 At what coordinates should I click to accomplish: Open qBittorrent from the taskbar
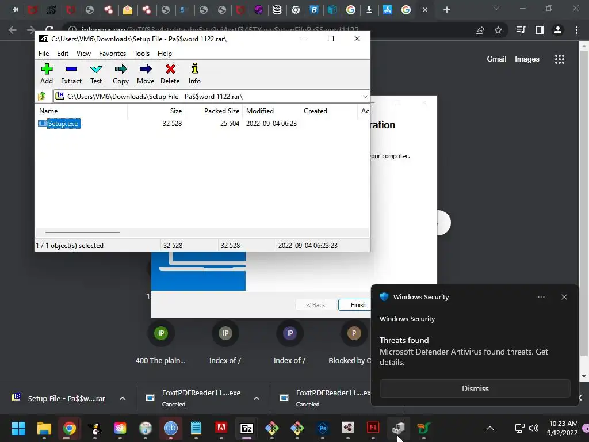pos(170,428)
